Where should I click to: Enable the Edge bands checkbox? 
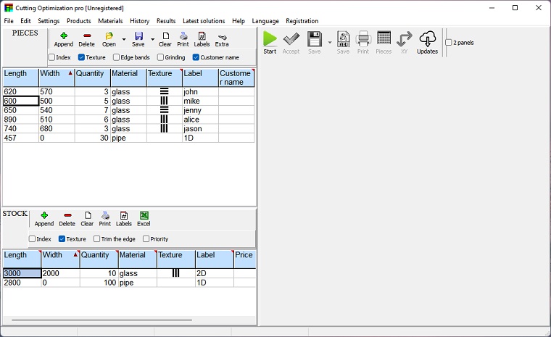coord(117,57)
